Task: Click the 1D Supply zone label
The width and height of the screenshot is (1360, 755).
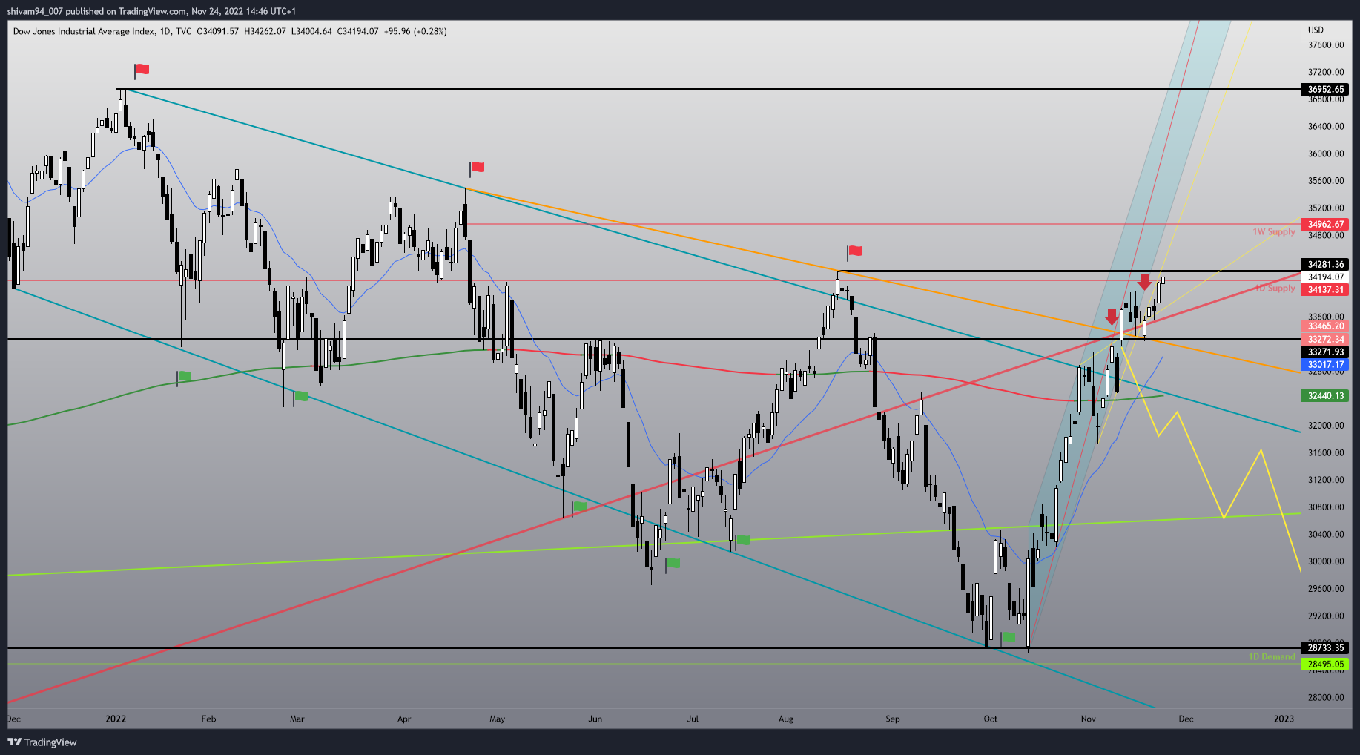Action: [x=1275, y=288]
